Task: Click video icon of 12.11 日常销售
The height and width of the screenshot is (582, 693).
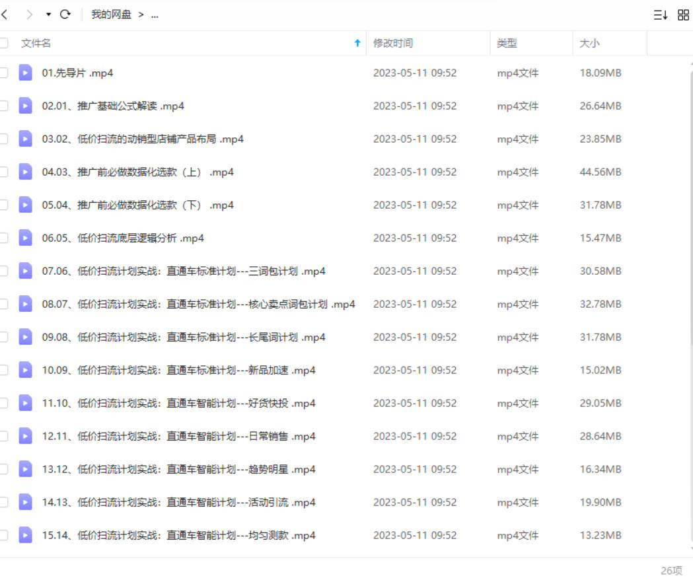Action: click(25, 436)
